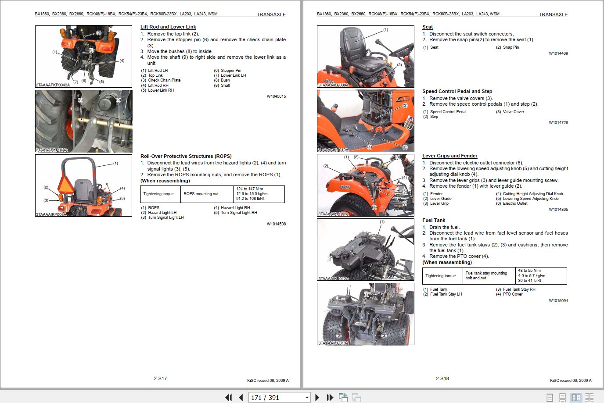604x403 pixels.
Task: Click the 'Seat' section heading
Action: [x=428, y=27]
